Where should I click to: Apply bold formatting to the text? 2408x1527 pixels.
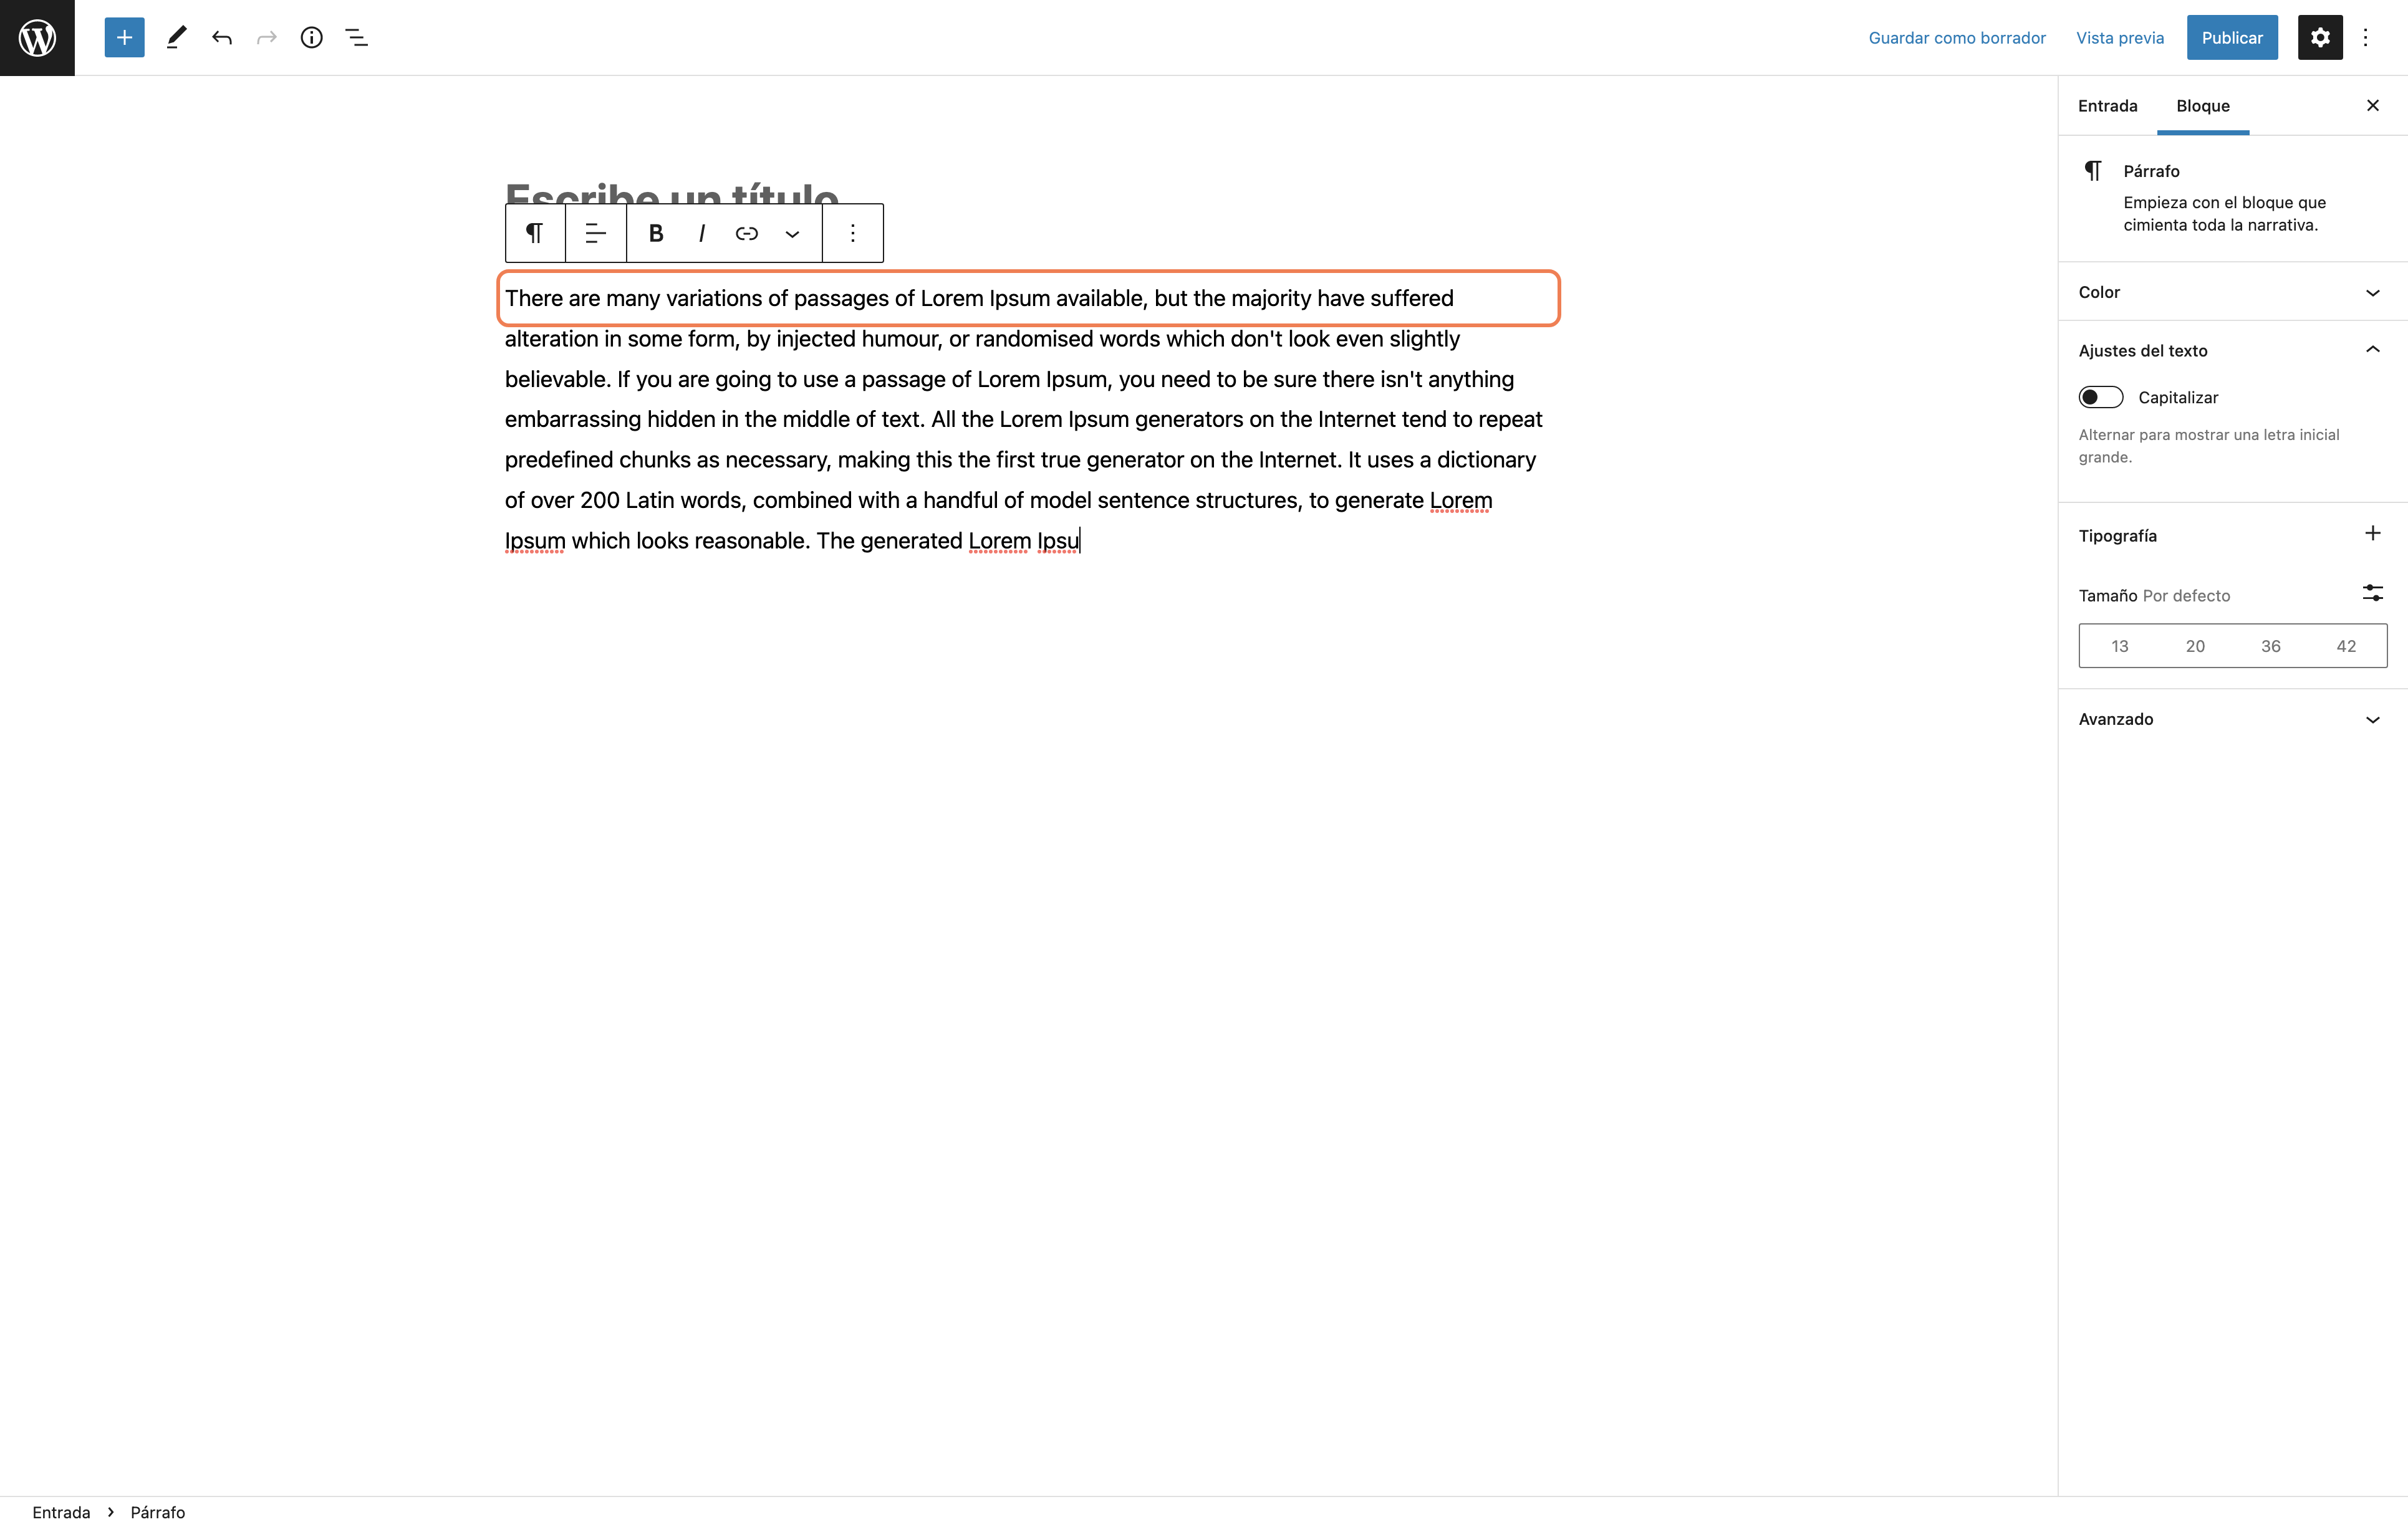pyautogui.click(x=656, y=233)
